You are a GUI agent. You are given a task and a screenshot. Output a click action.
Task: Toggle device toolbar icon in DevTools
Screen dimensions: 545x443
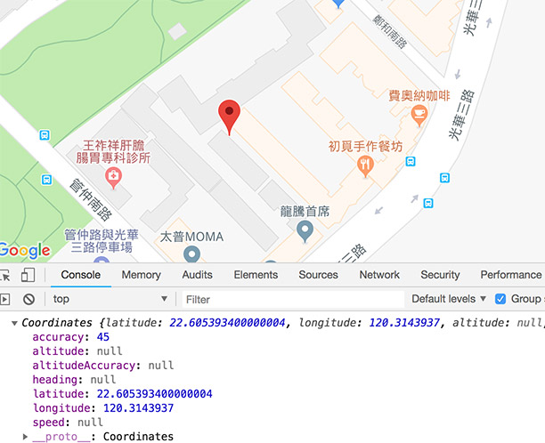[28, 275]
